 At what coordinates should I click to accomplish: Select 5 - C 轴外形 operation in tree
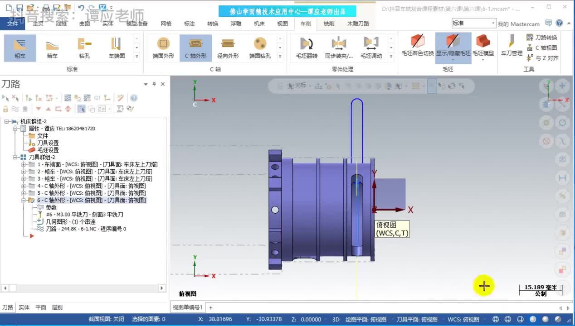pos(92,193)
